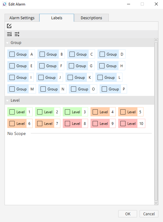Confirm with the OK button
This screenshot has width=163, height=222.
click(128, 214)
